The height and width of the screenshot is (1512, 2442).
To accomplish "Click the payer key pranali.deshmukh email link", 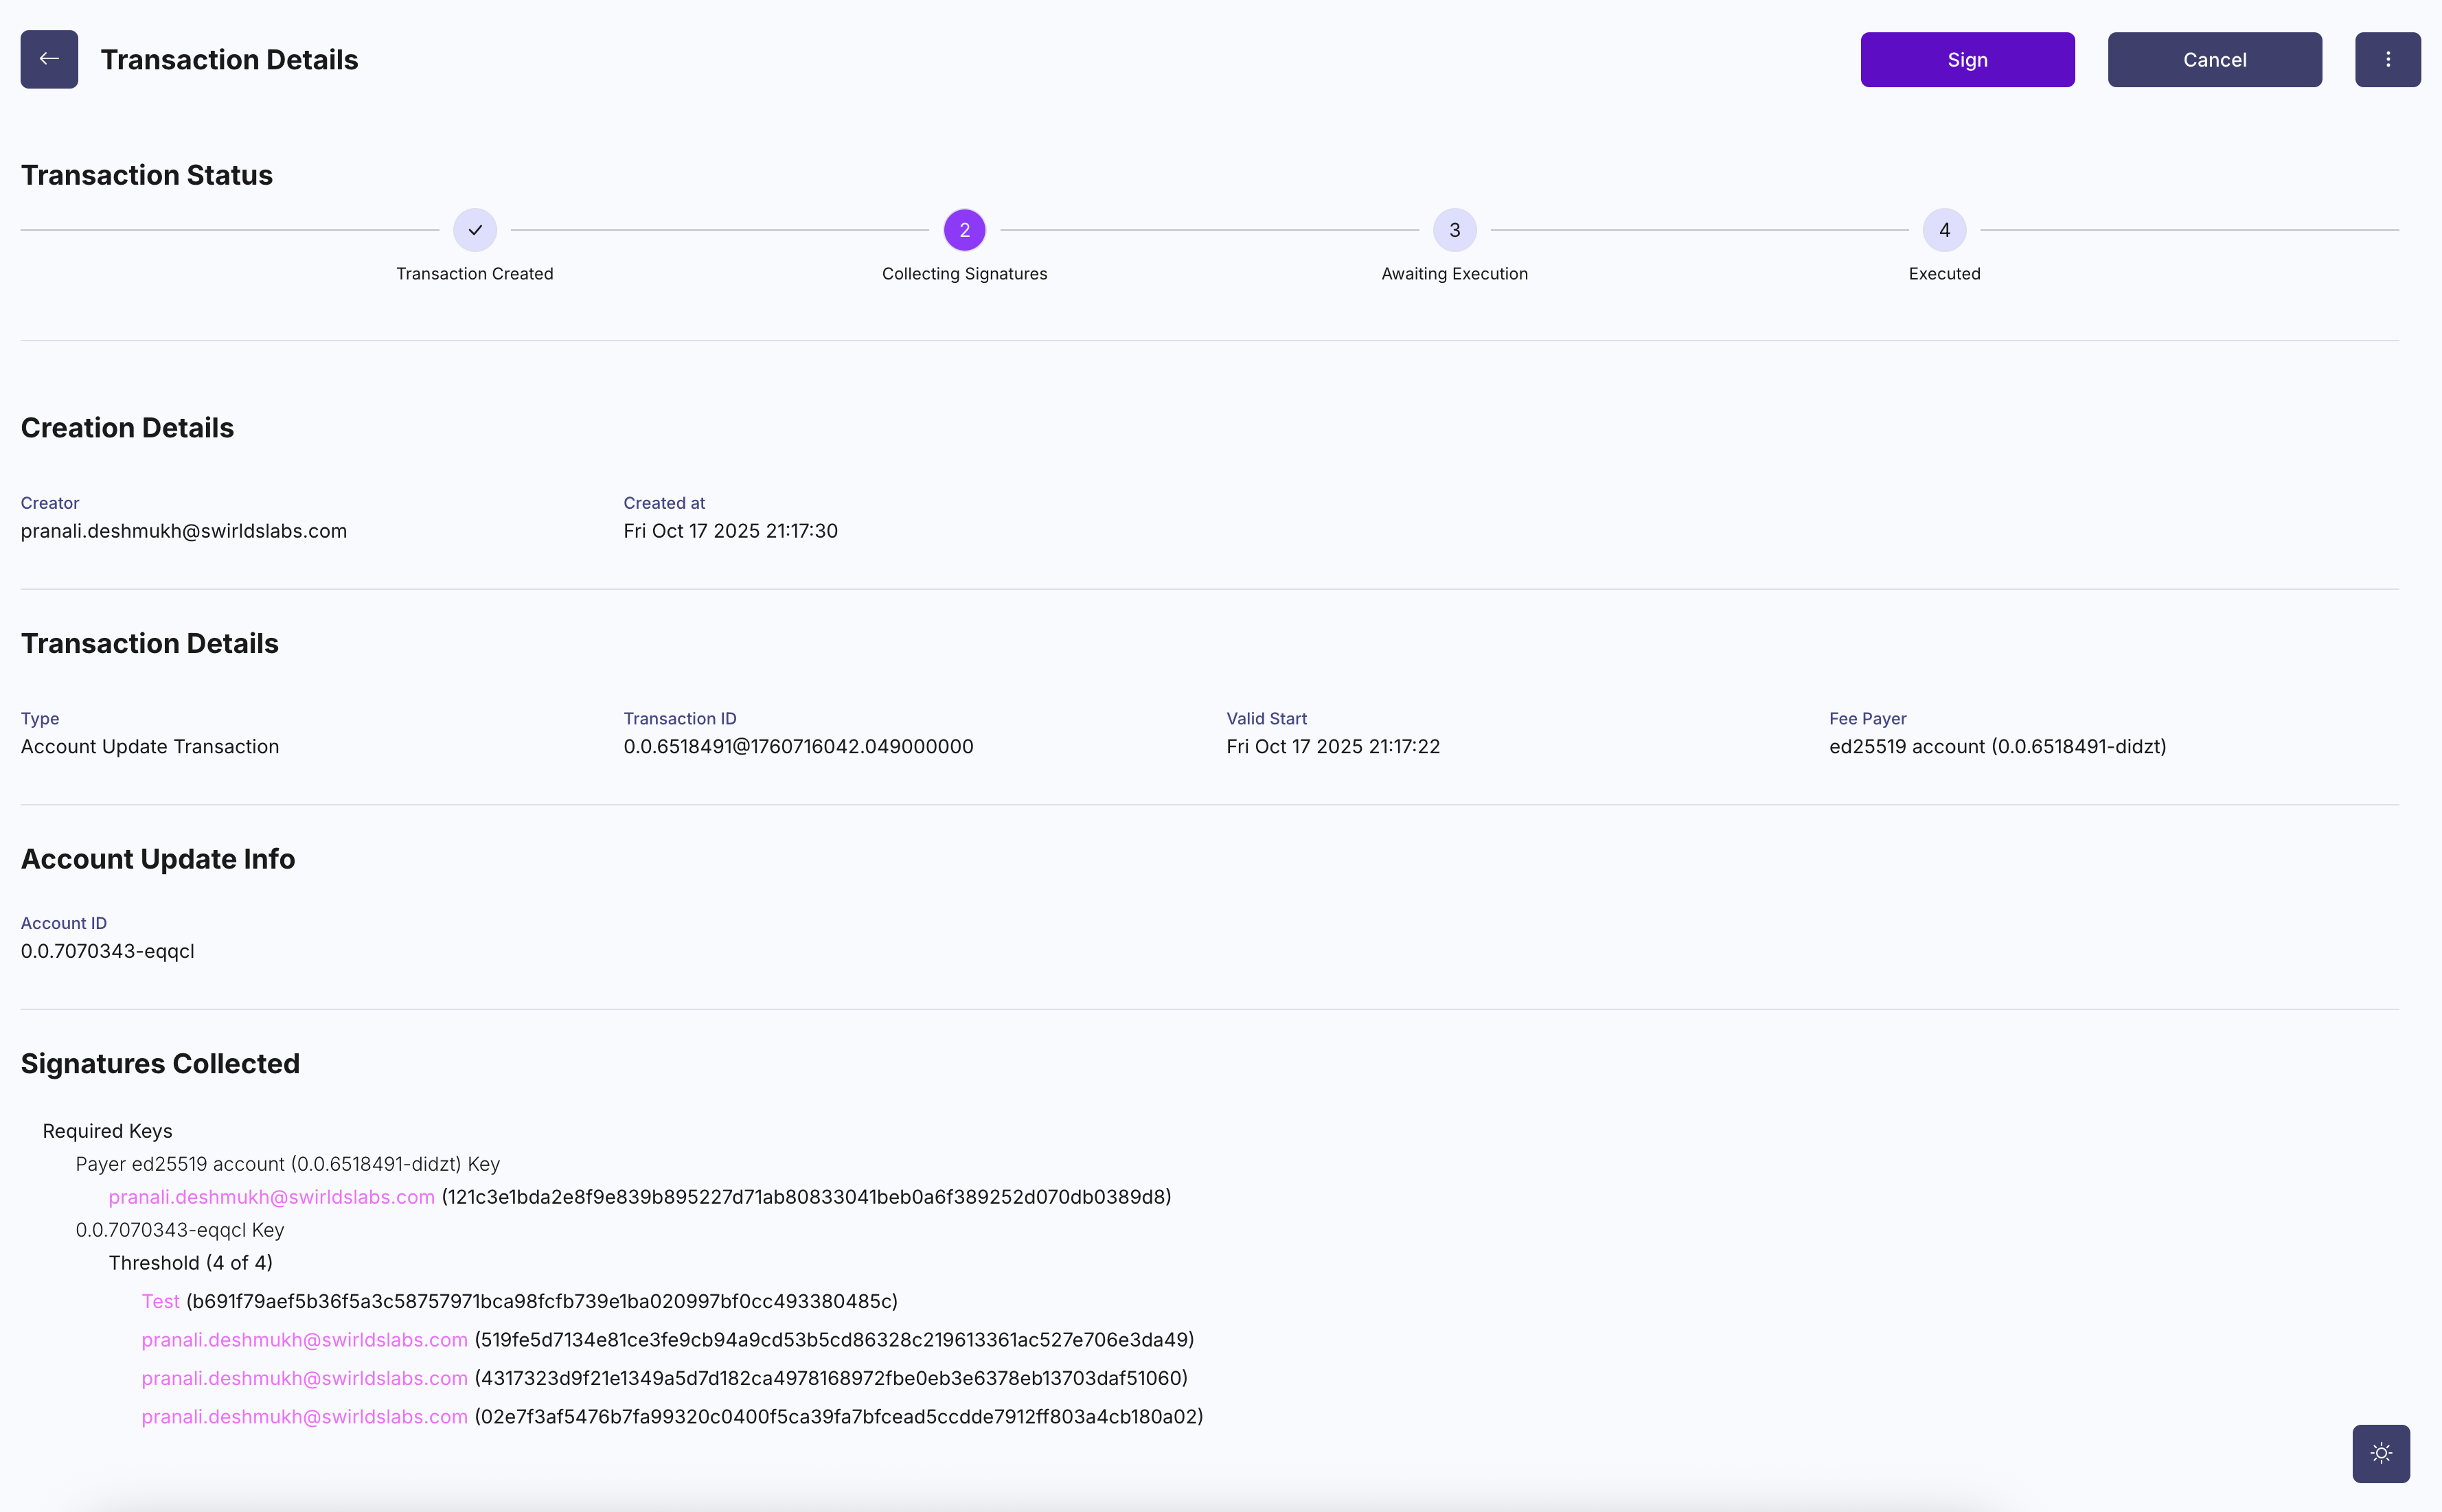I will (x=271, y=1197).
